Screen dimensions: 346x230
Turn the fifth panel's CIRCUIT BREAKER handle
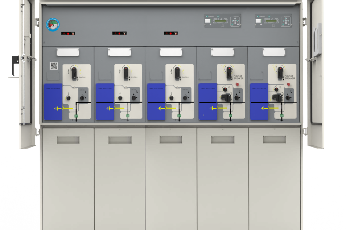click(x=280, y=72)
